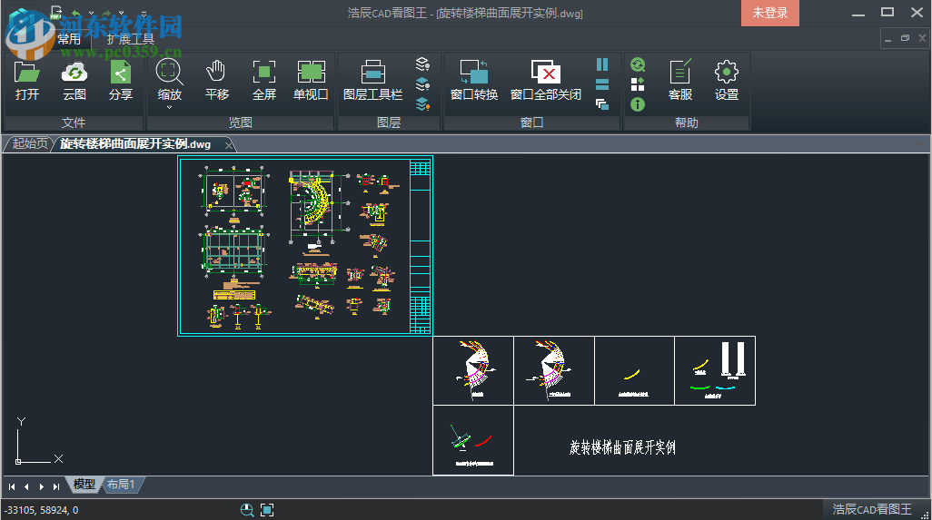Tile windows vertically with the two-bar icon
Screen dimensions: 932x520
pos(602,64)
